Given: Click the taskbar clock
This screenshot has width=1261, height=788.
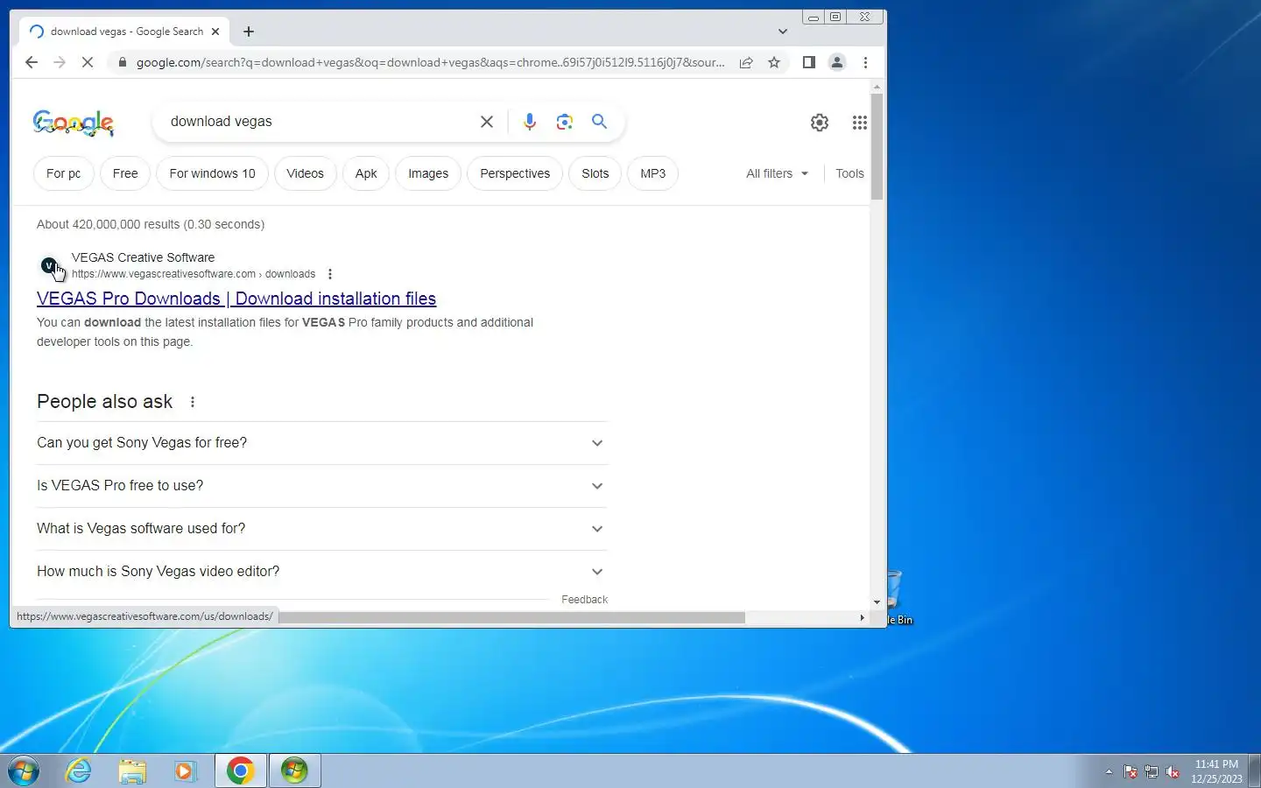Looking at the screenshot, I should (1216, 771).
